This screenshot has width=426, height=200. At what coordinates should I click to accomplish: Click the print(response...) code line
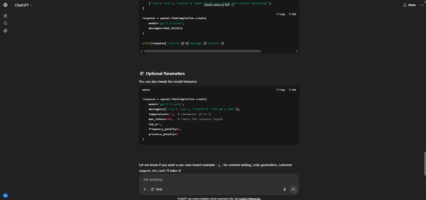coord(183,43)
